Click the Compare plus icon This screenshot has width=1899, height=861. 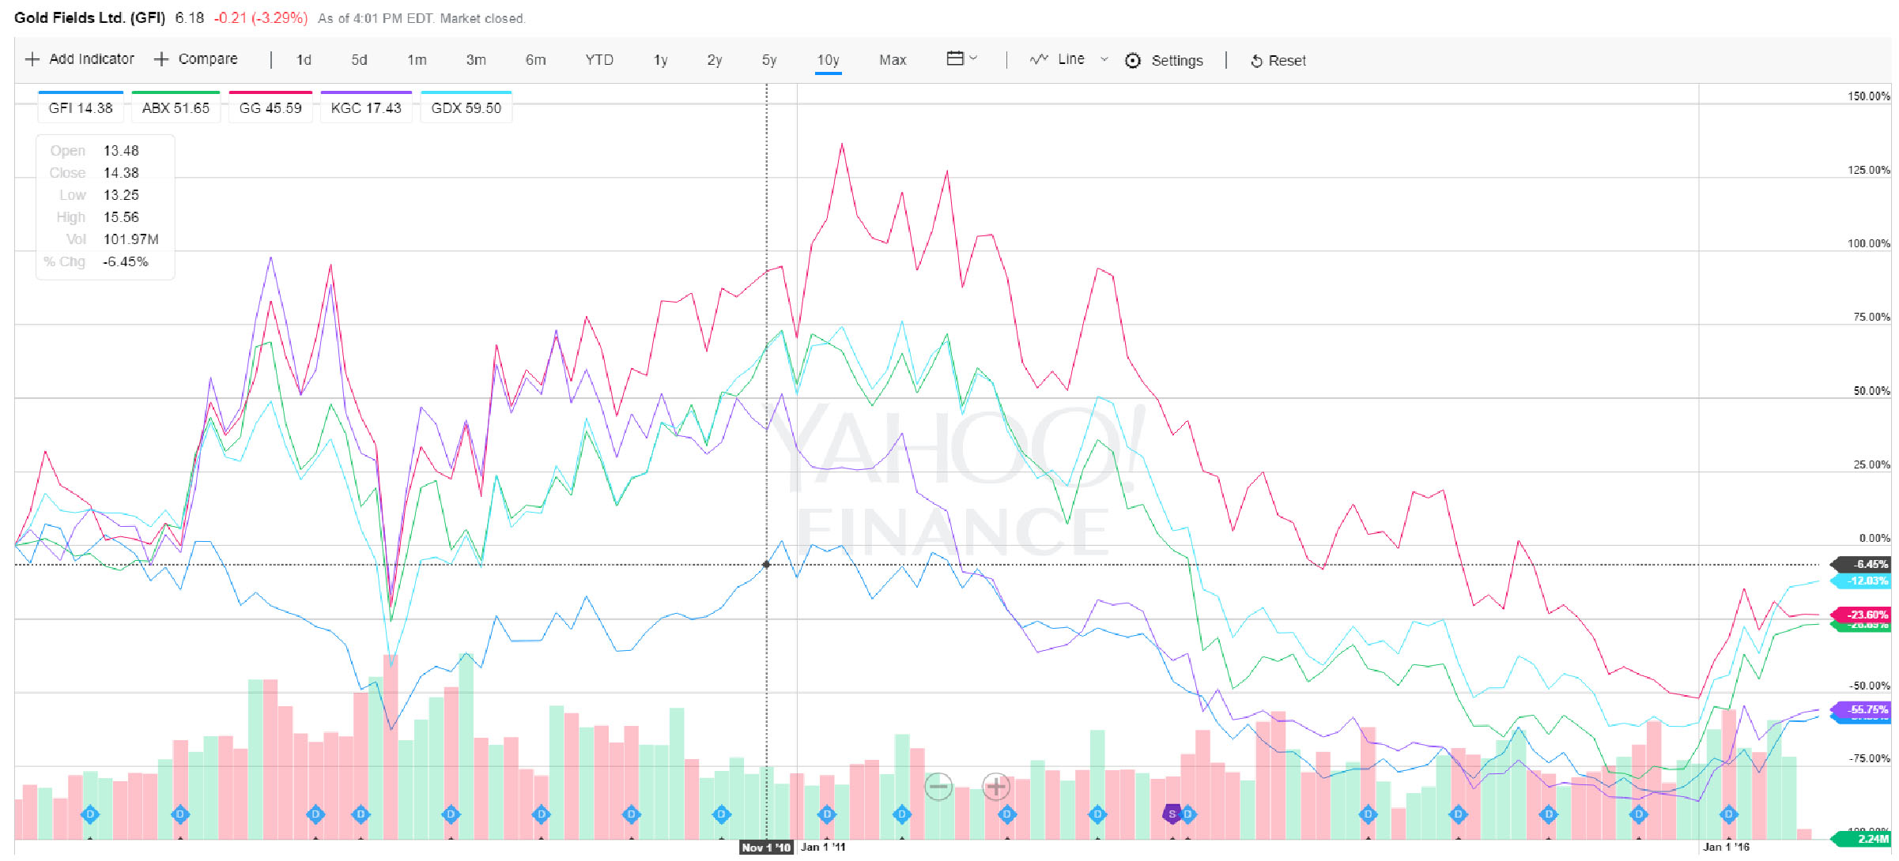click(161, 59)
